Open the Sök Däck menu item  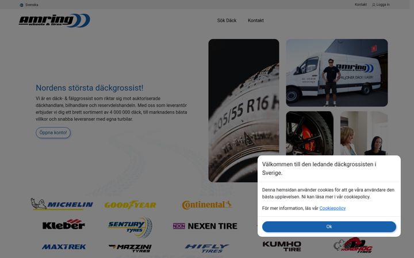[227, 21]
